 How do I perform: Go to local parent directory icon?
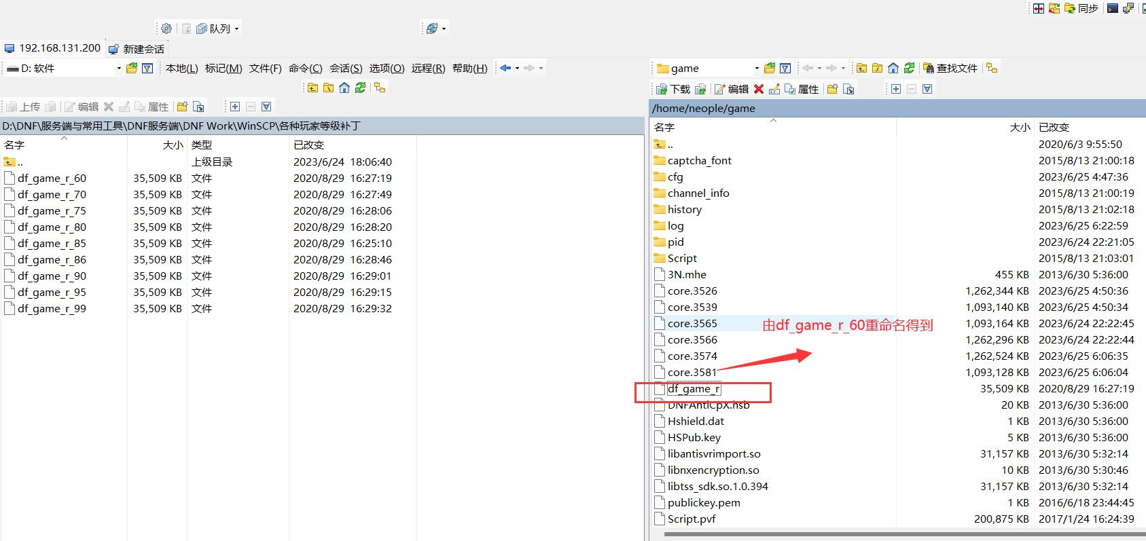pos(312,88)
